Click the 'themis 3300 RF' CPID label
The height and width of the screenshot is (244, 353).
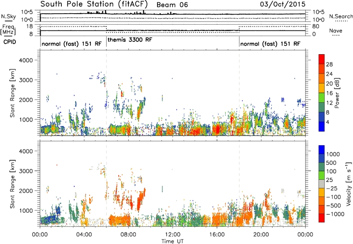point(130,40)
